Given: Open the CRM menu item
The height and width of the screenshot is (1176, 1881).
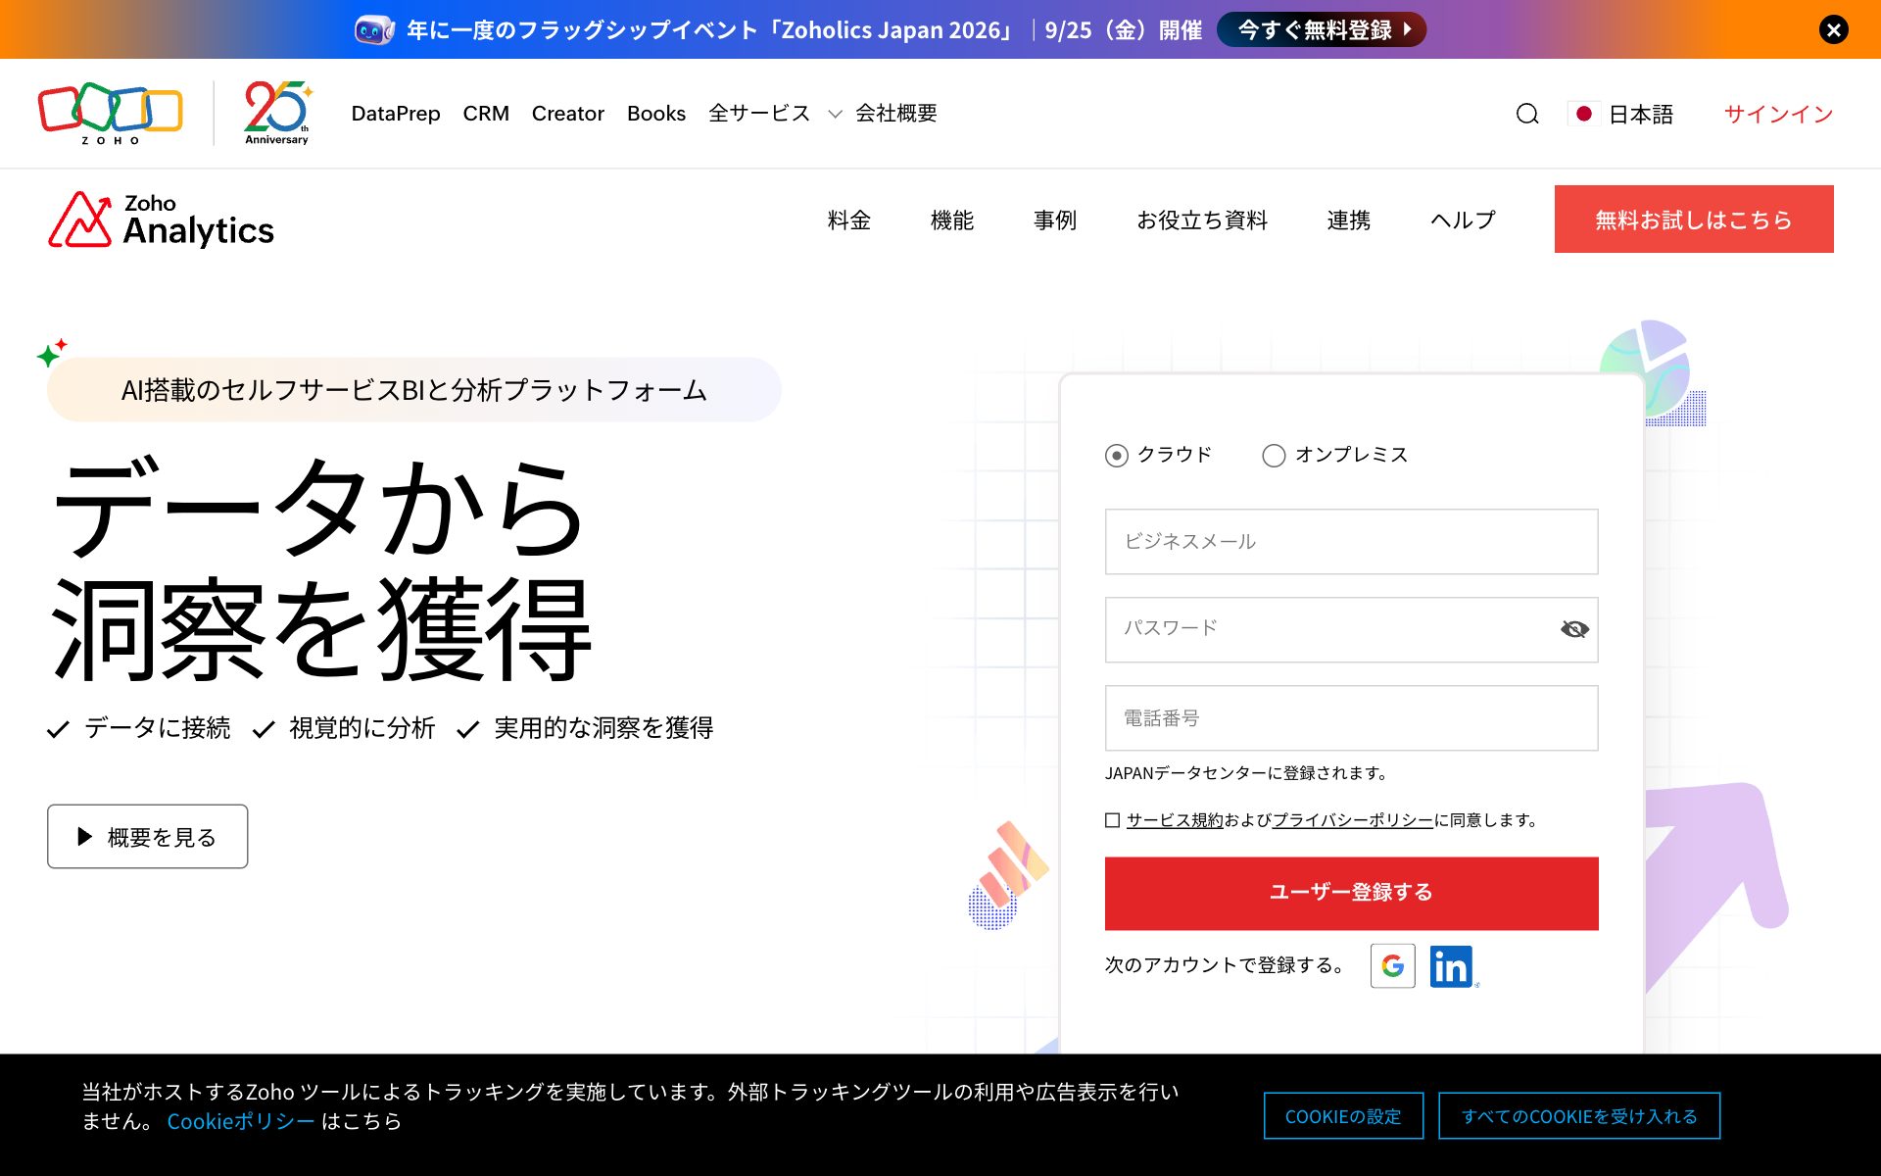Looking at the screenshot, I should [x=486, y=114].
